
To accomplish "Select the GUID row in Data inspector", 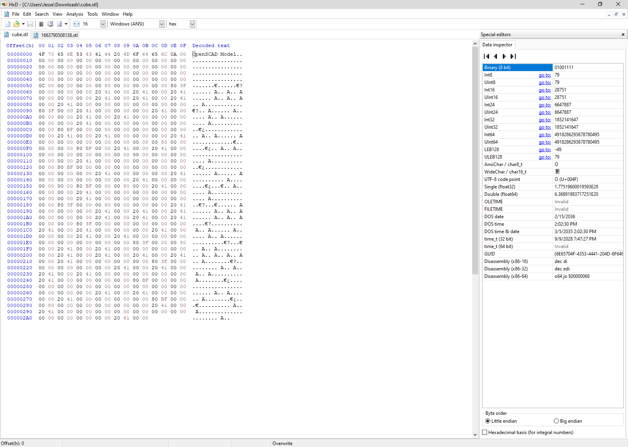I will (553, 254).
